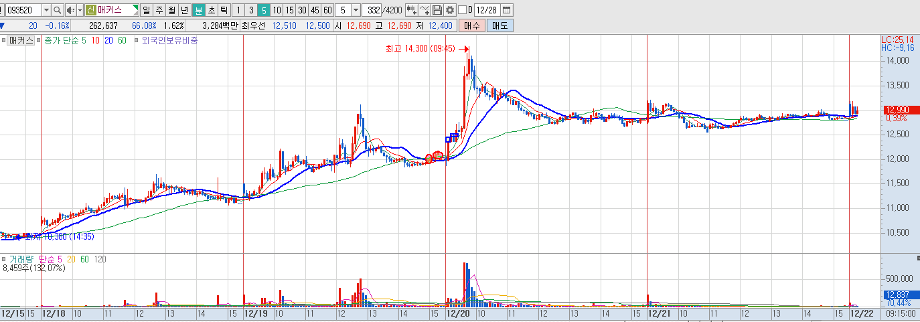
Task: Select the 년 (yearly) chart period
Action: (x=185, y=10)
